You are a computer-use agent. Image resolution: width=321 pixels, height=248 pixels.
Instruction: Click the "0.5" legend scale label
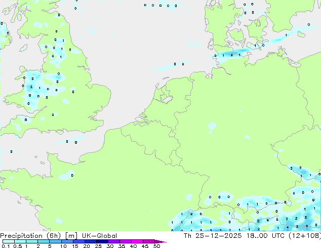click(x=18, y=246)
